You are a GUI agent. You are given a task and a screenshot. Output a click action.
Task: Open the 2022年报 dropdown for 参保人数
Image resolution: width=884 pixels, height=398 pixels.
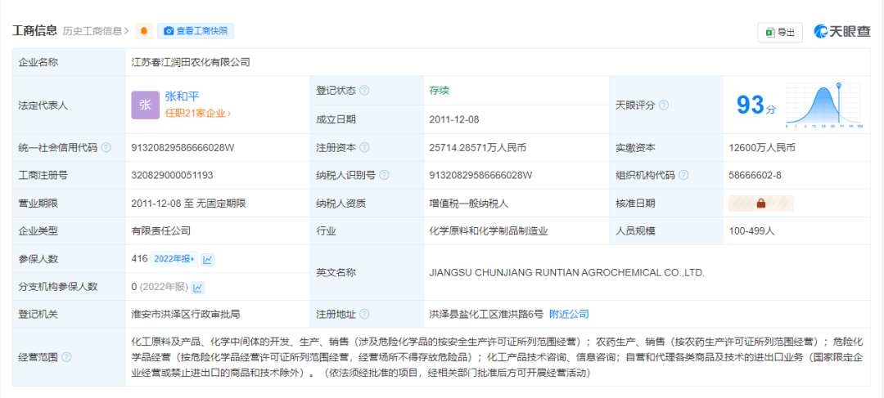(x=174, y=259)
